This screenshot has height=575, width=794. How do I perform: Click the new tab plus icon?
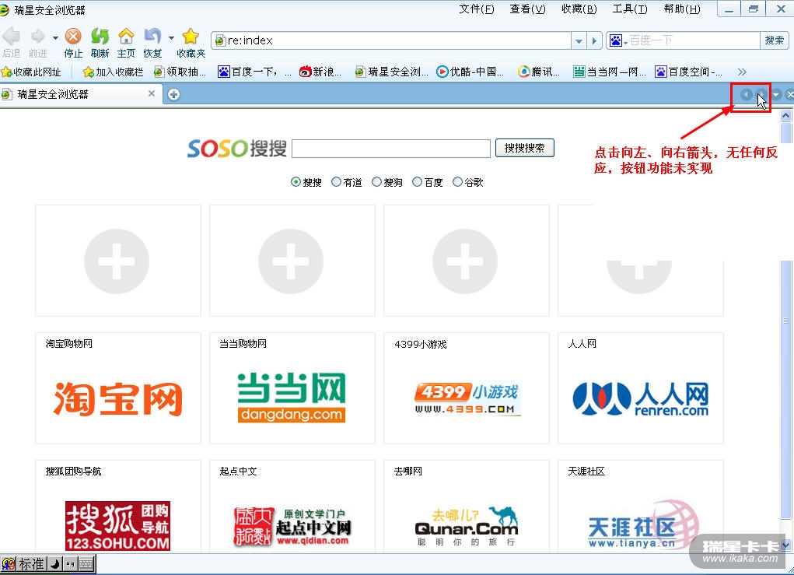[x=173, y=94]
